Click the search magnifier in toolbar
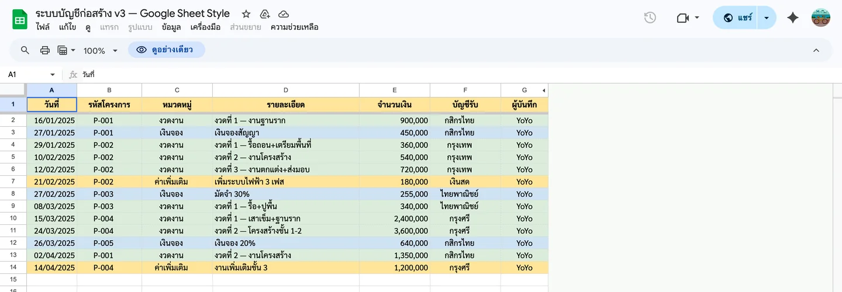The height and width of the screenshot is (292, 842). coord(25,50)
